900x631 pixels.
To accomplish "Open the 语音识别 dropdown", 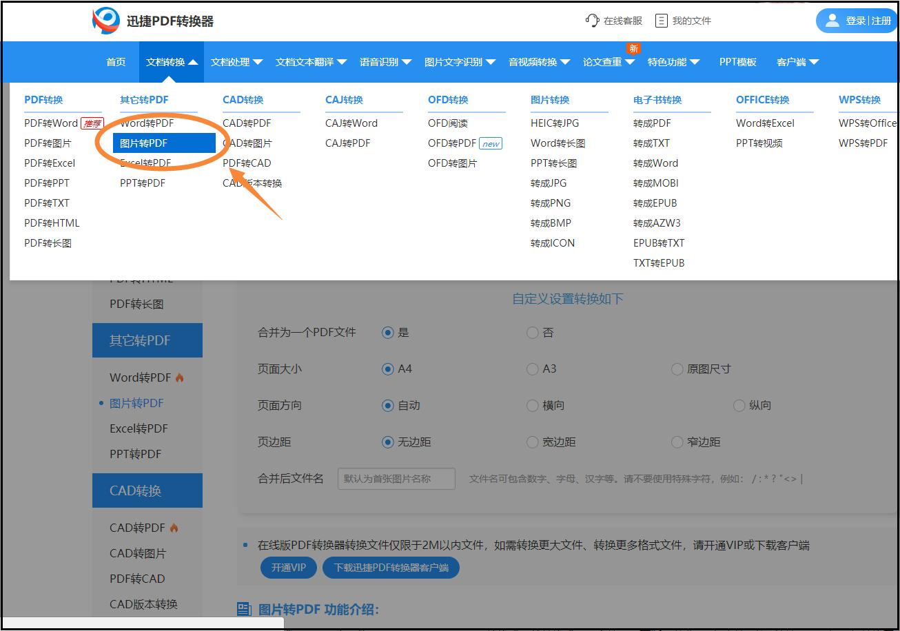I will 385,61.
